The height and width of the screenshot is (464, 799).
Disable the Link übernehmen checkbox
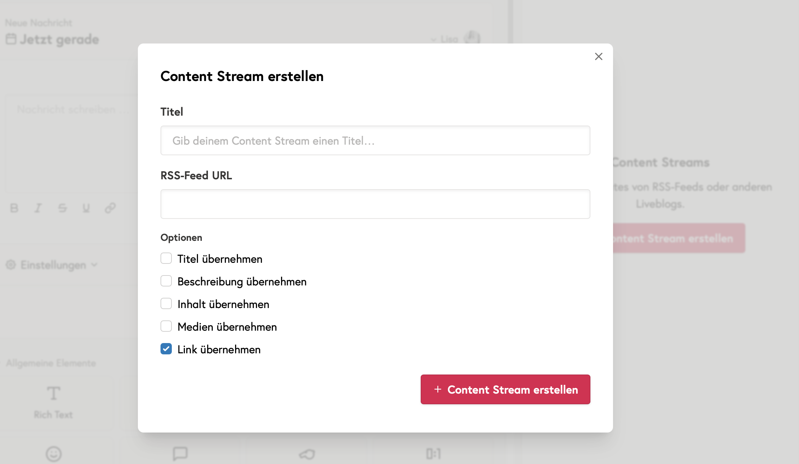point(166,349)
